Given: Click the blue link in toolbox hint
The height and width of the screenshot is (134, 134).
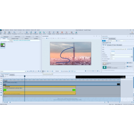Looking at the screenshot, I should pos(22,40).
